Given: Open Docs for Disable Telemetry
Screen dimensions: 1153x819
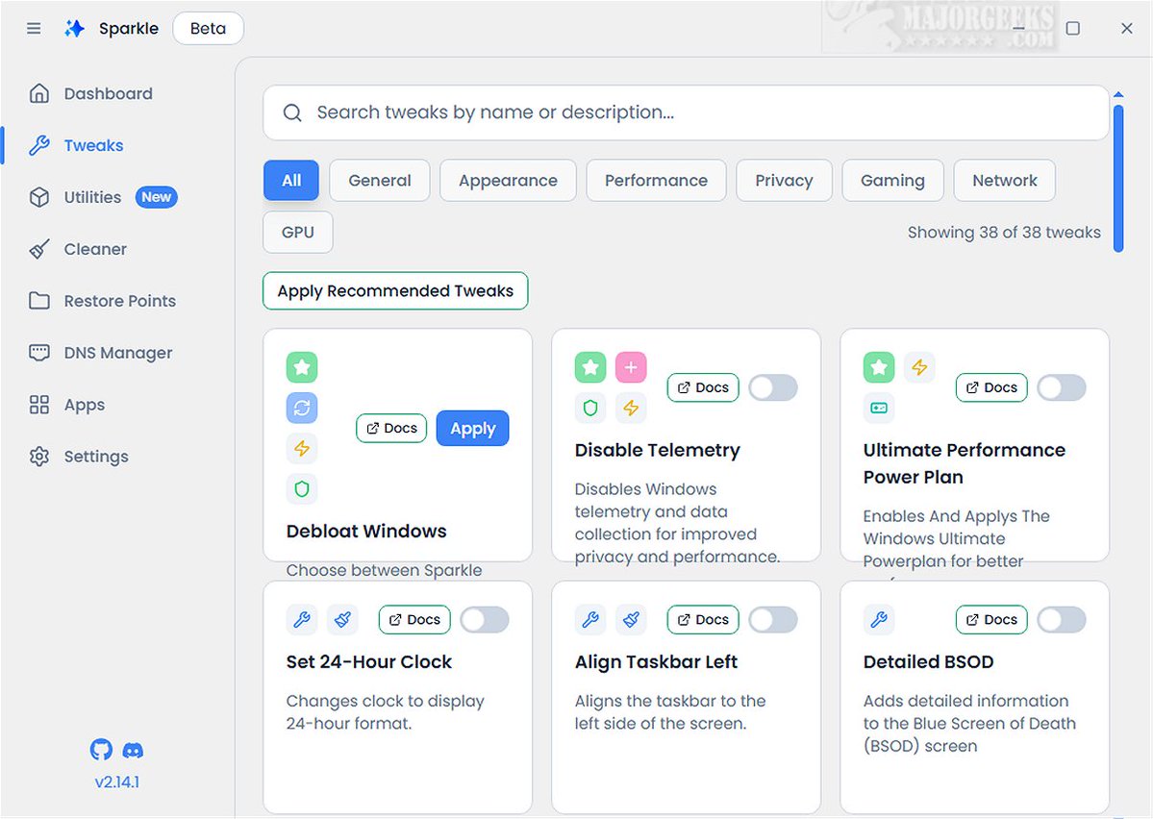Looking at the screenshot, I should pyautogui.click(x=703, y=387).
